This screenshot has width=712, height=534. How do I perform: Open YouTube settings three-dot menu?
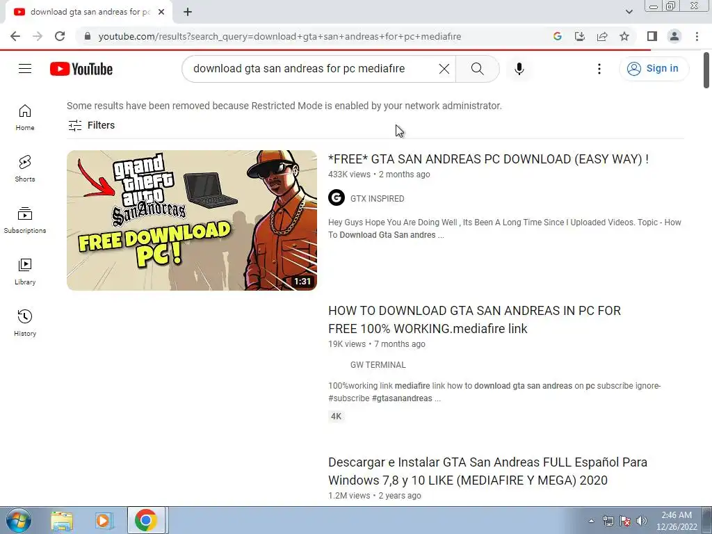click(599, 69)
